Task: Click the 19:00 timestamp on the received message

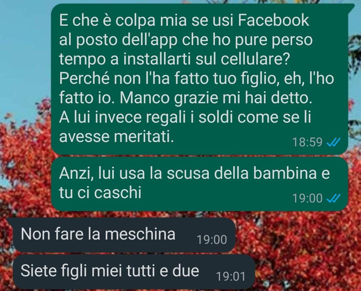Action: click(x=212, y=240)
